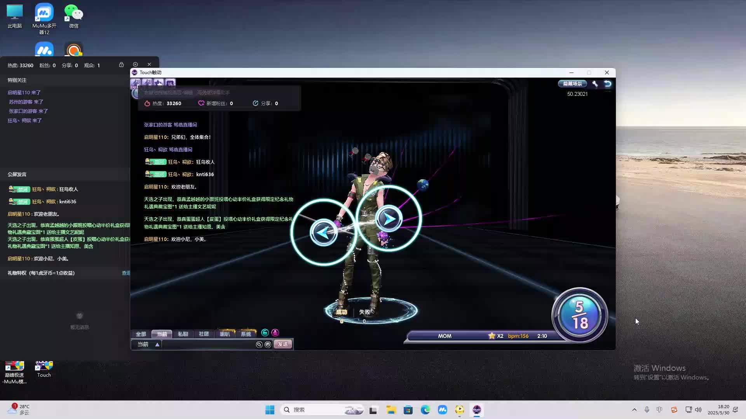Toggle the lock icon in stream panel
746x419 pixels.
coord(121,64)
